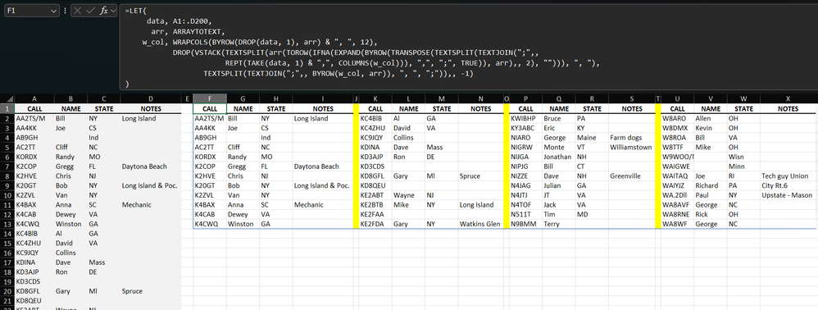The image size is (818, 310).
Task: Select the cell 'Kevin'
Action: point(711,128)
